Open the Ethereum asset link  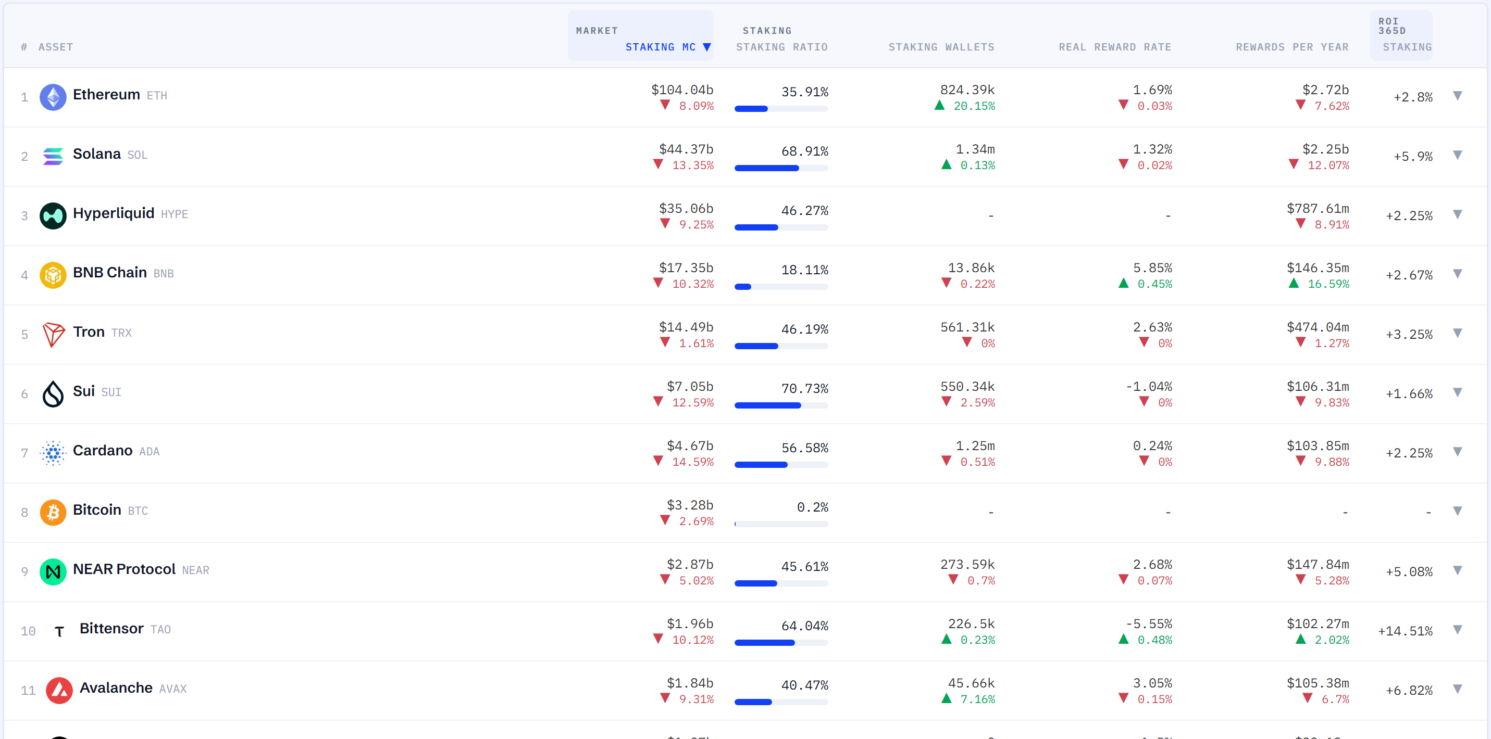(106, 95)
